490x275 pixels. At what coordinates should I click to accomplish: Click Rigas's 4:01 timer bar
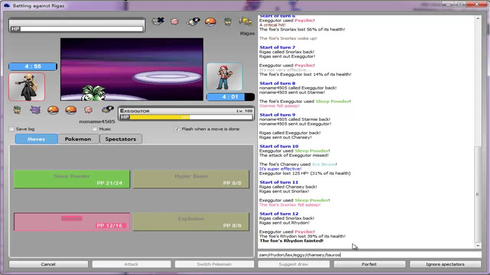(x=230, y=97)
